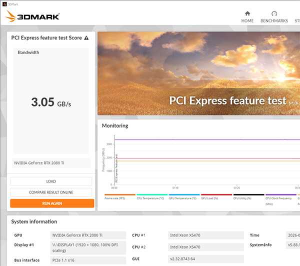Image resolution: width=300 pixels, height=266 pixels.
Task: Open the HOME tab
Action: pyautogui.click(x=247, y=20)
